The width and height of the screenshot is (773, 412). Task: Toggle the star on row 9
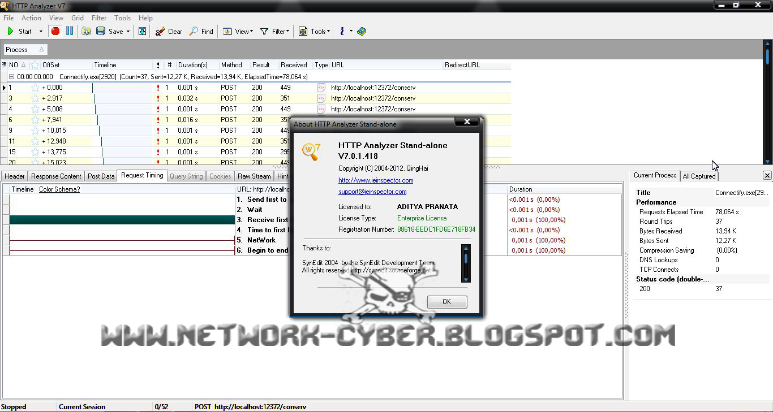tap(35, 131)
